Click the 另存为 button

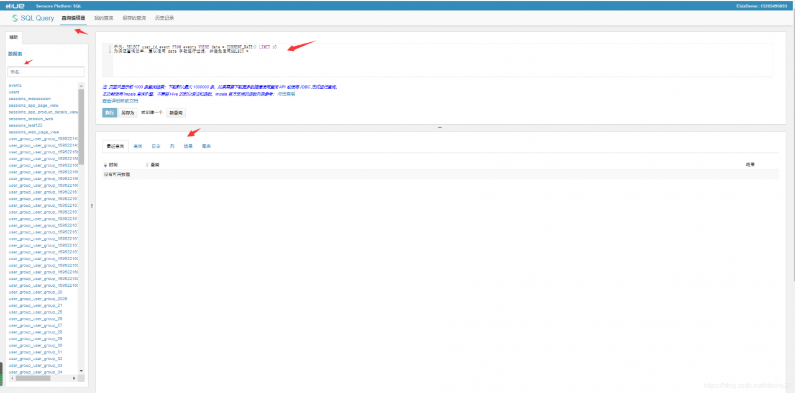[128, 112]
